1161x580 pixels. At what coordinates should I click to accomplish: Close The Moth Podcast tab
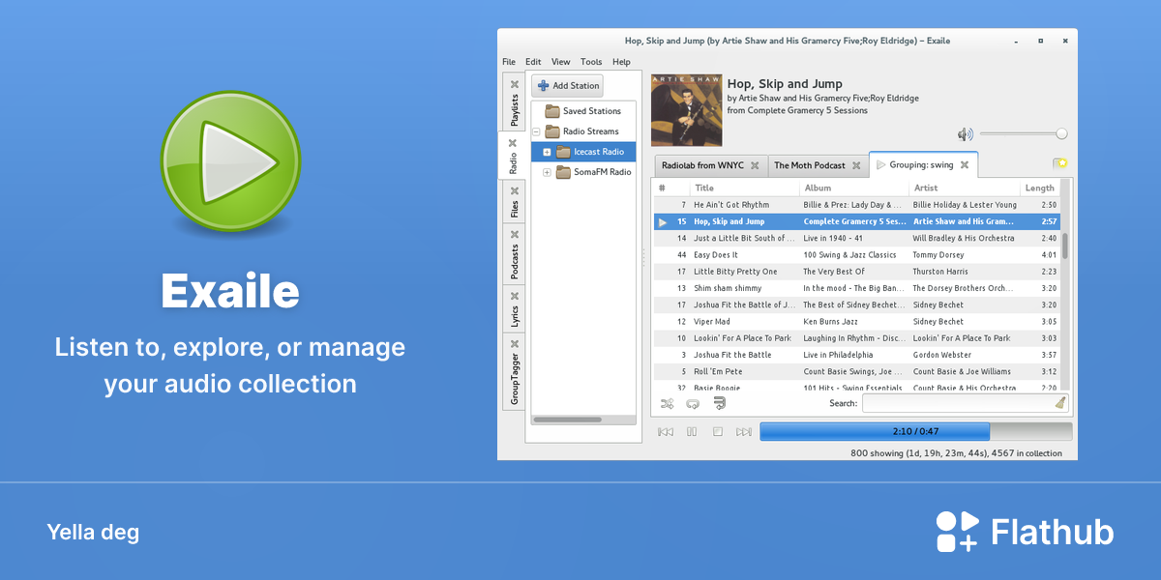(856, 165)
